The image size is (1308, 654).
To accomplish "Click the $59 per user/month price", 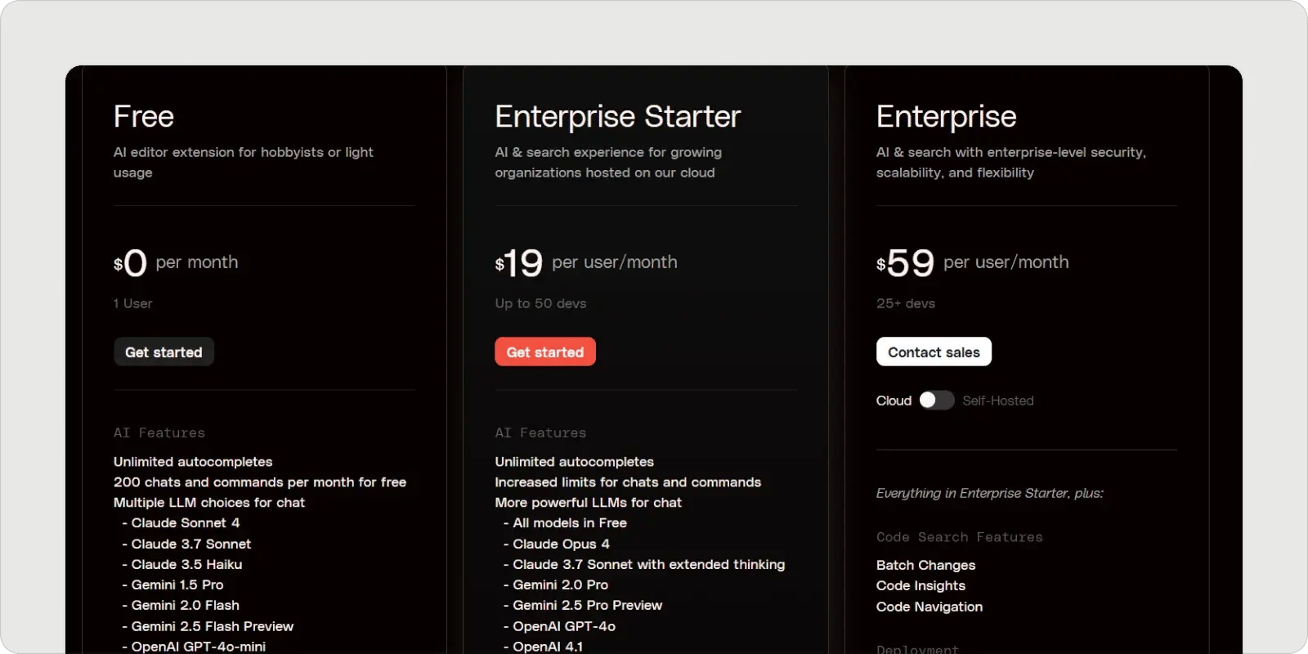I will point(972,262).
